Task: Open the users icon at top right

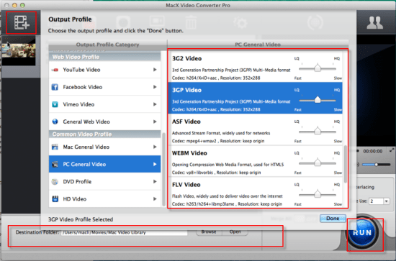Action: click(x=375, y=23)
